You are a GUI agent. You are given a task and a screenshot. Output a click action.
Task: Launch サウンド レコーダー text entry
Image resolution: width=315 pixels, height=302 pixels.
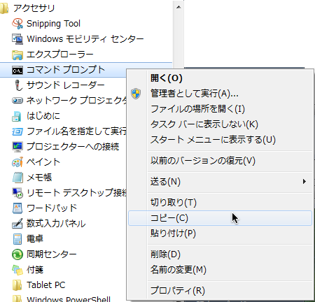(x=65, y=85)
